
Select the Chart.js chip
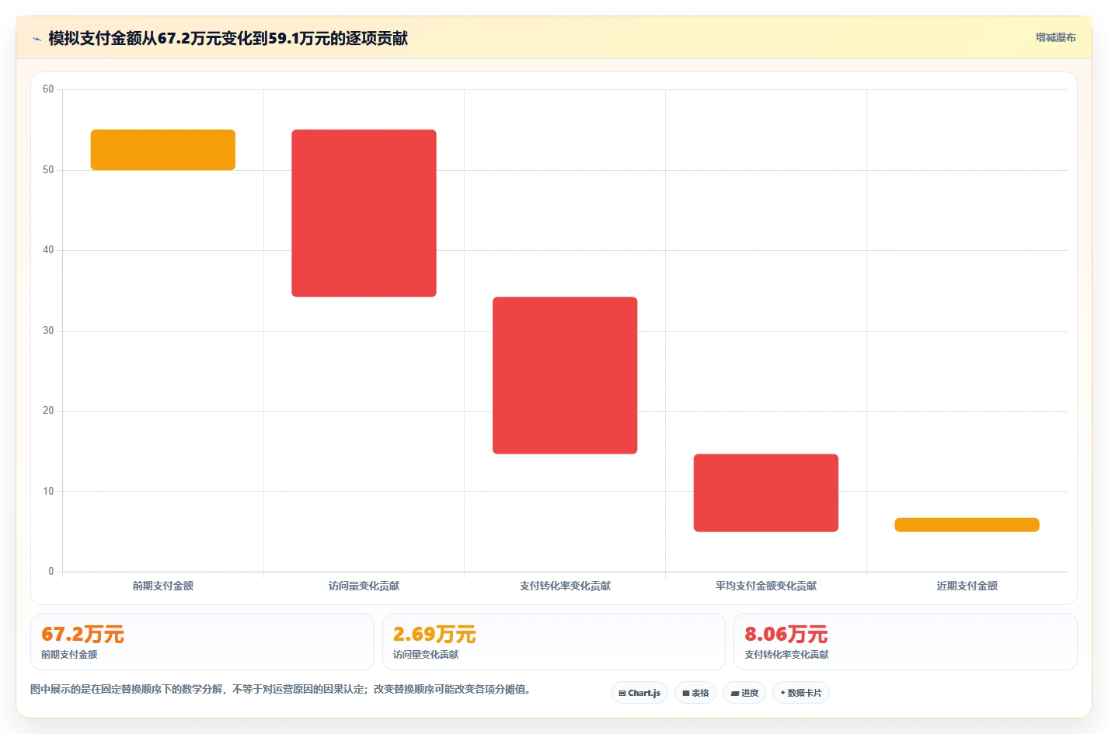(x=639, y=693)
